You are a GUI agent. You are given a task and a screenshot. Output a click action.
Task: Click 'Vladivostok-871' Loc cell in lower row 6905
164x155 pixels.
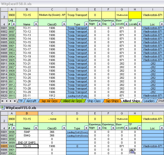153,146
